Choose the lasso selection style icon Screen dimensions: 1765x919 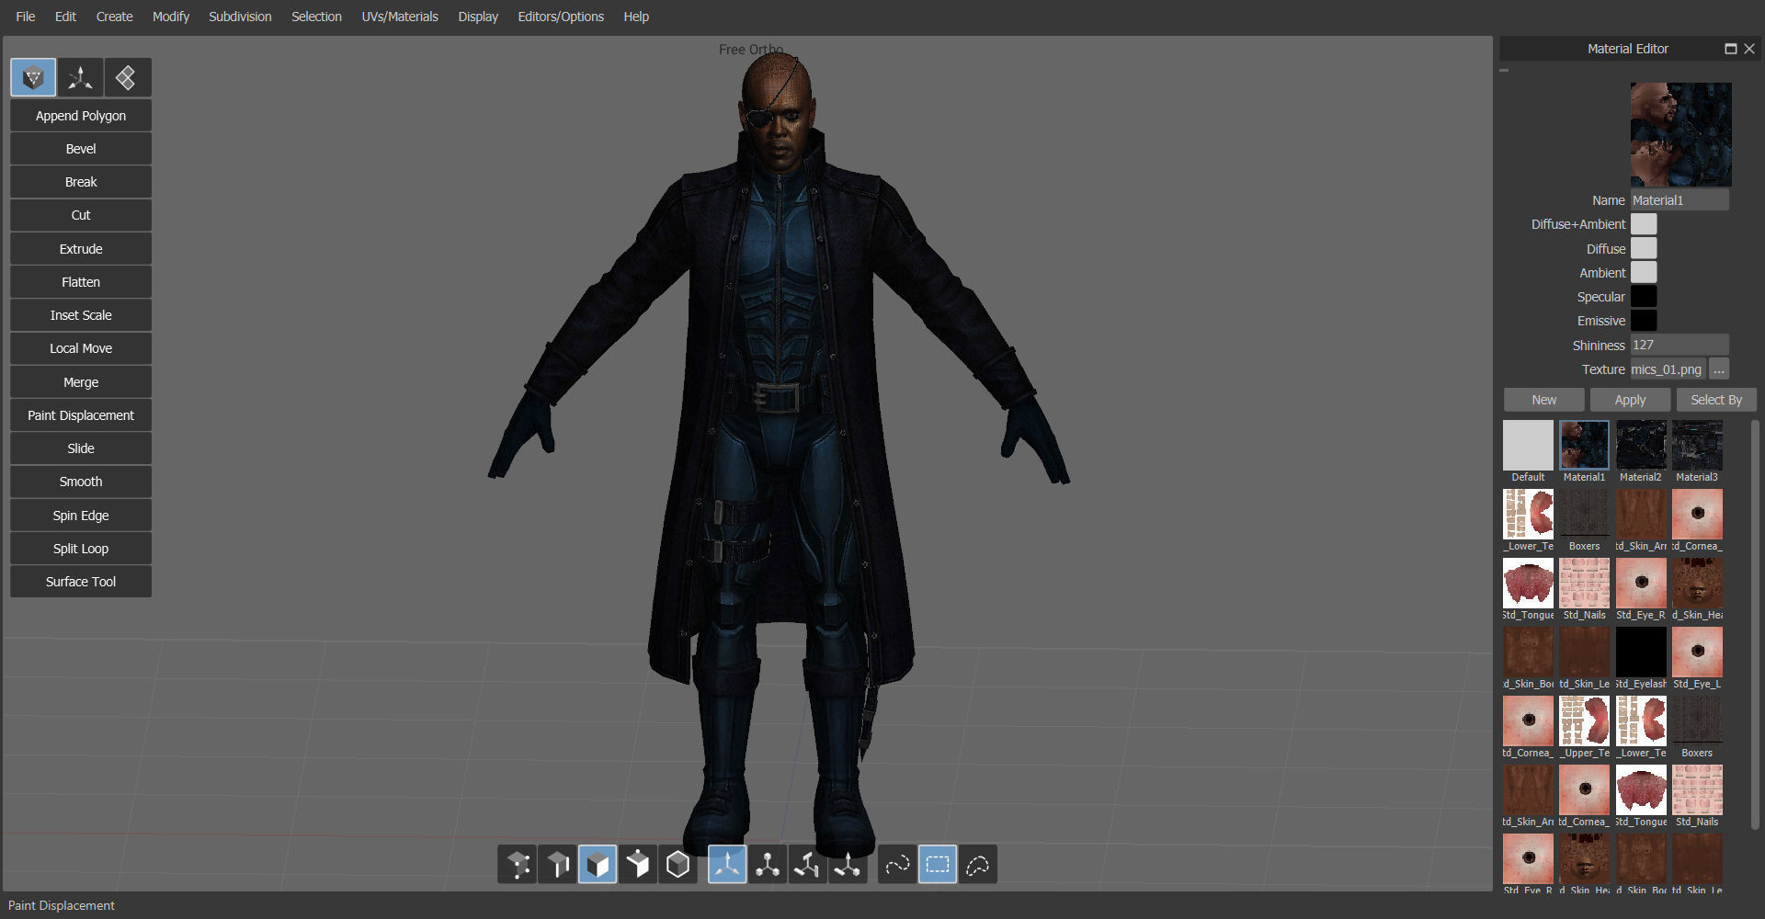coord(977,865)
